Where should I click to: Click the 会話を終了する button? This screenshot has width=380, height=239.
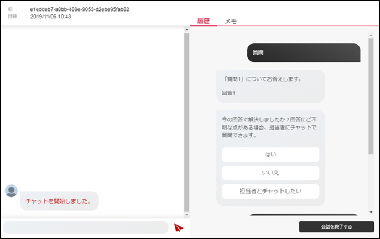[x=336, y=226]
